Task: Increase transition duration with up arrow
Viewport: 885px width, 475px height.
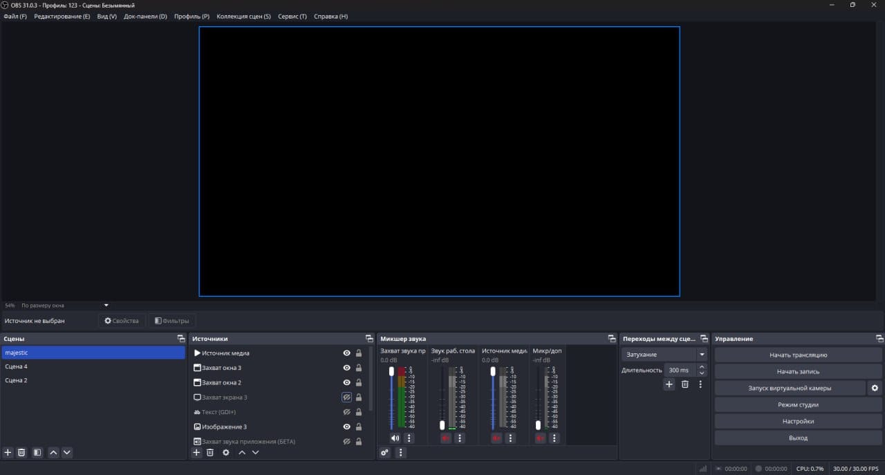Action: pos(702,367)
